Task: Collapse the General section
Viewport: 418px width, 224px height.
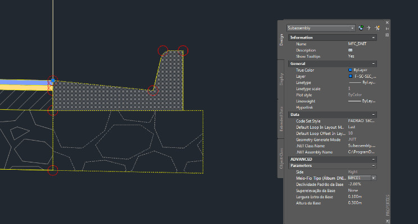Action: pyautogui.click(x=374, y=64)
